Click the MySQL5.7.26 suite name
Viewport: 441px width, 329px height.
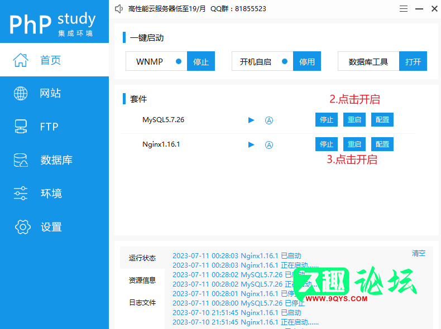pyautogui.click(x=163, y=120)
